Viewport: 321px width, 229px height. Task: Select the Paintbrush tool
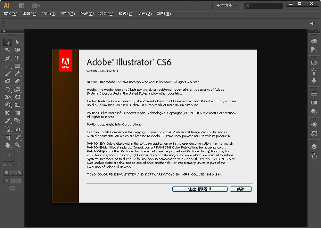coord(8,73)
